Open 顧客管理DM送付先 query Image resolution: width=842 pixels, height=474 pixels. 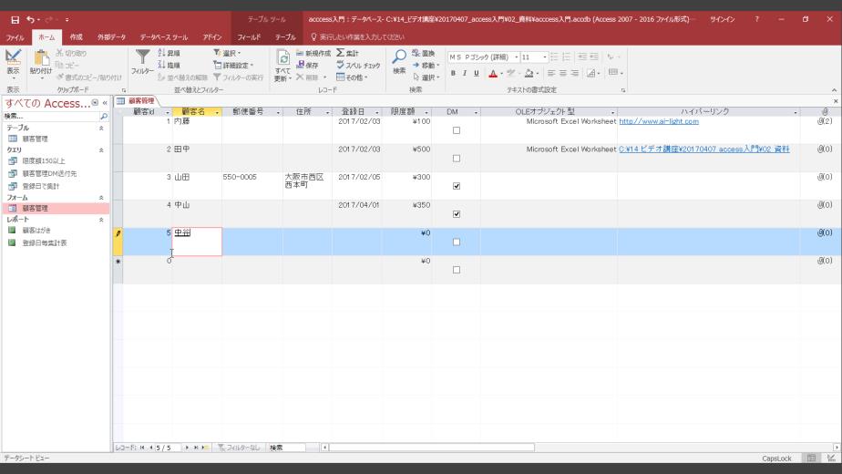[49, 173]
